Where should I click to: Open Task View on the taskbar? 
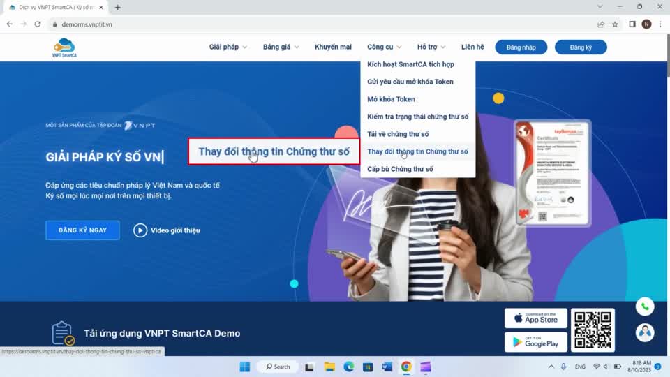coord(309,367)
